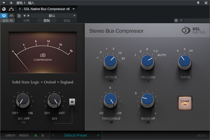Click the dry/wet MIX knob
This screenshot has width=210, height=140.
[54, 101]
